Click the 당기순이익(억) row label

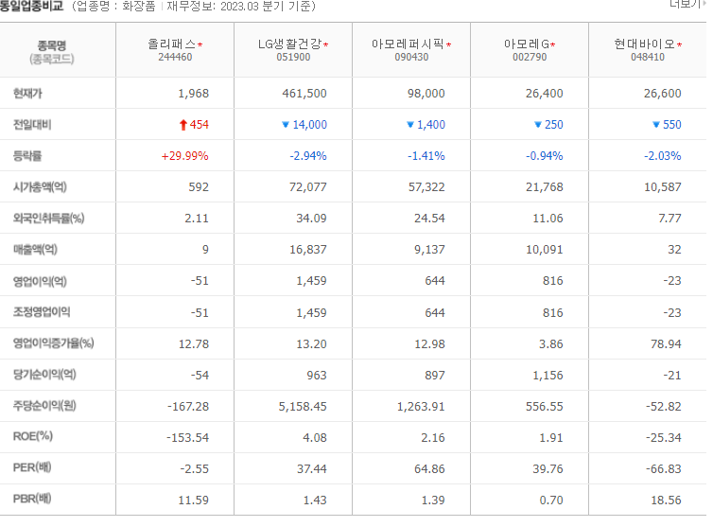44,375
